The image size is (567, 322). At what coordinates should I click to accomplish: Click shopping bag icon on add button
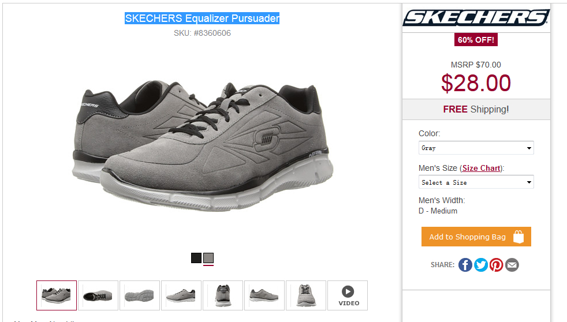[x=518, y=237]
